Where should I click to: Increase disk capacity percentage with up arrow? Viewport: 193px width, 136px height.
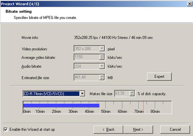point(132,92)
